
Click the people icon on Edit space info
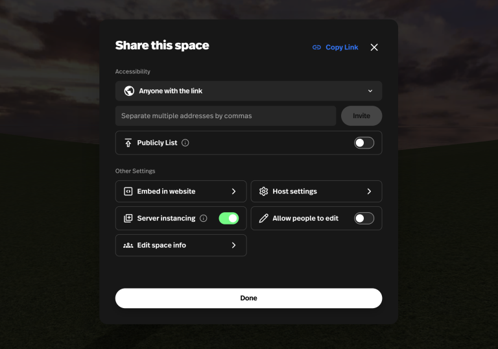(x=128, y=245)
